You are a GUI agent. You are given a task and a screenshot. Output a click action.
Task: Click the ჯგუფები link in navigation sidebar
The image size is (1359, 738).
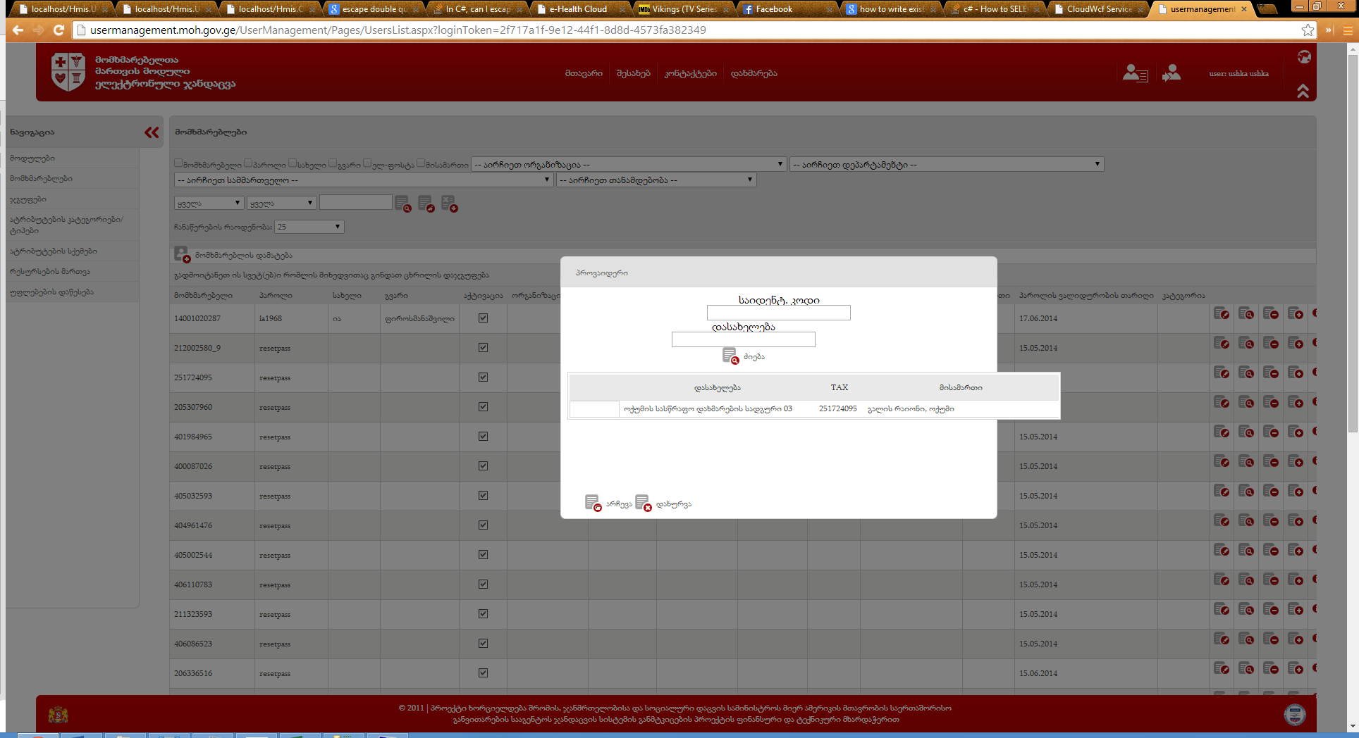click(28, 199)
